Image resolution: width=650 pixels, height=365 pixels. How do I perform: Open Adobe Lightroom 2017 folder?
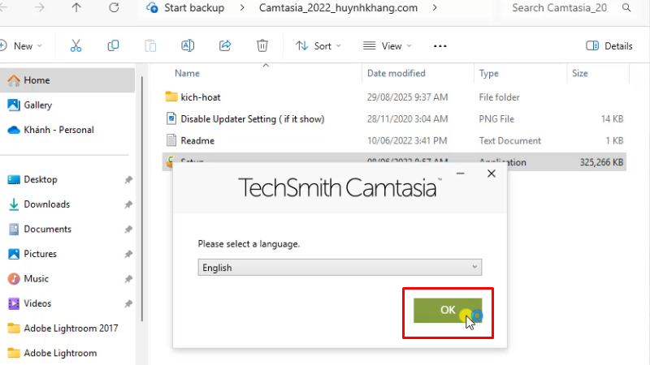point(71,328)
